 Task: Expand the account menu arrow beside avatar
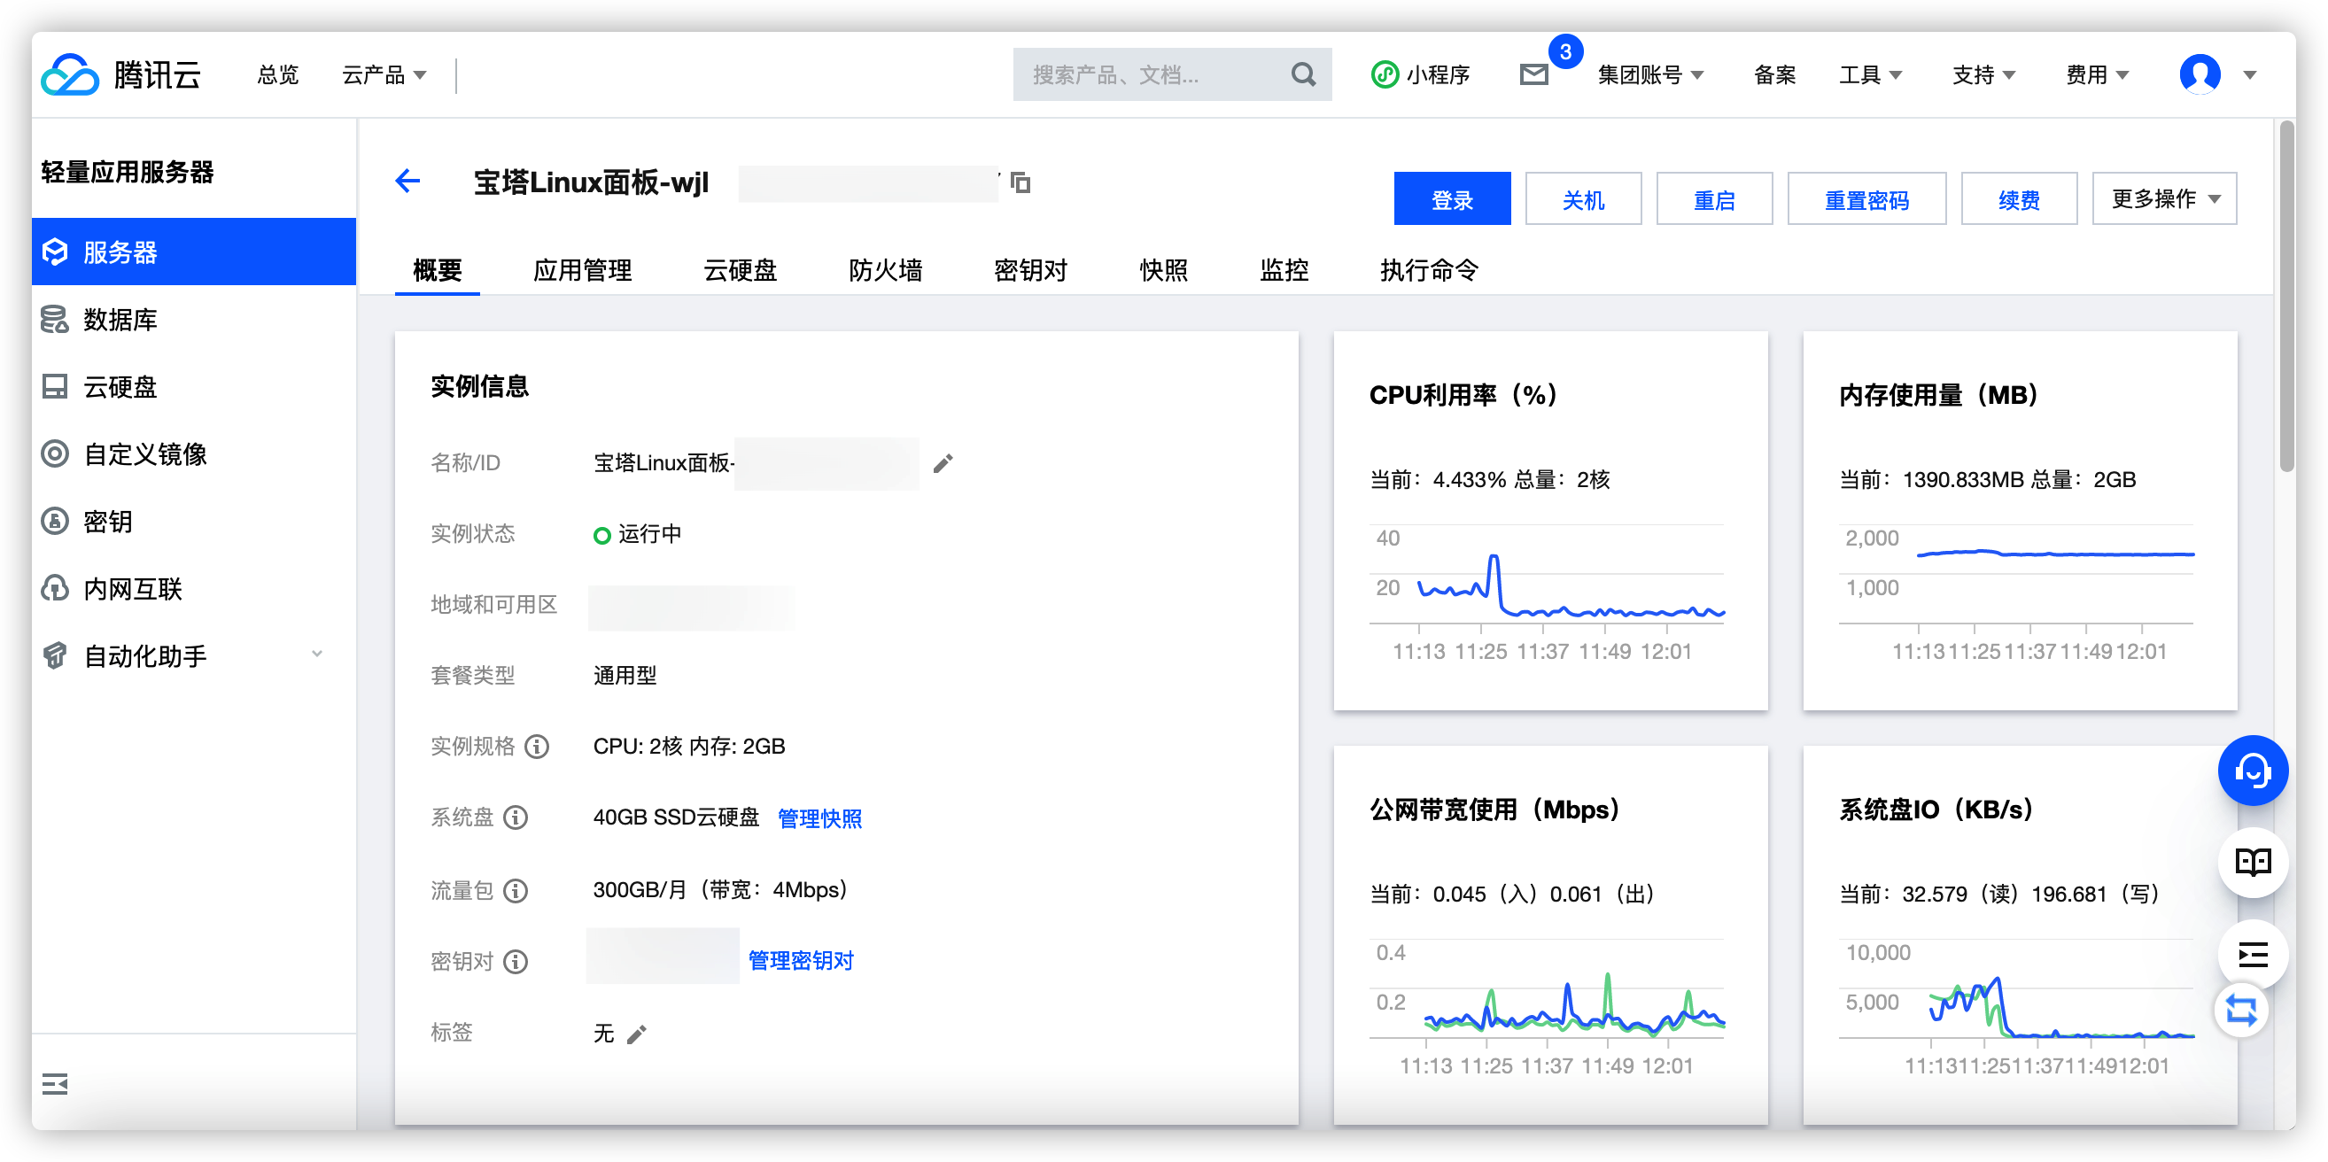[2249, 75]
